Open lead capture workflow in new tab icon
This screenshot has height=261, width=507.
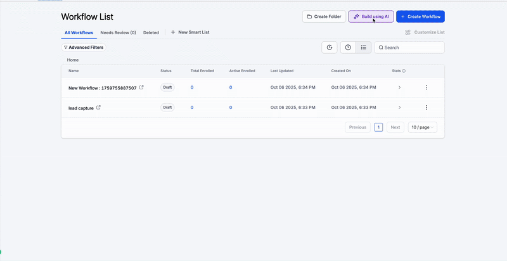pyautogui.click(x=98, y=108)
